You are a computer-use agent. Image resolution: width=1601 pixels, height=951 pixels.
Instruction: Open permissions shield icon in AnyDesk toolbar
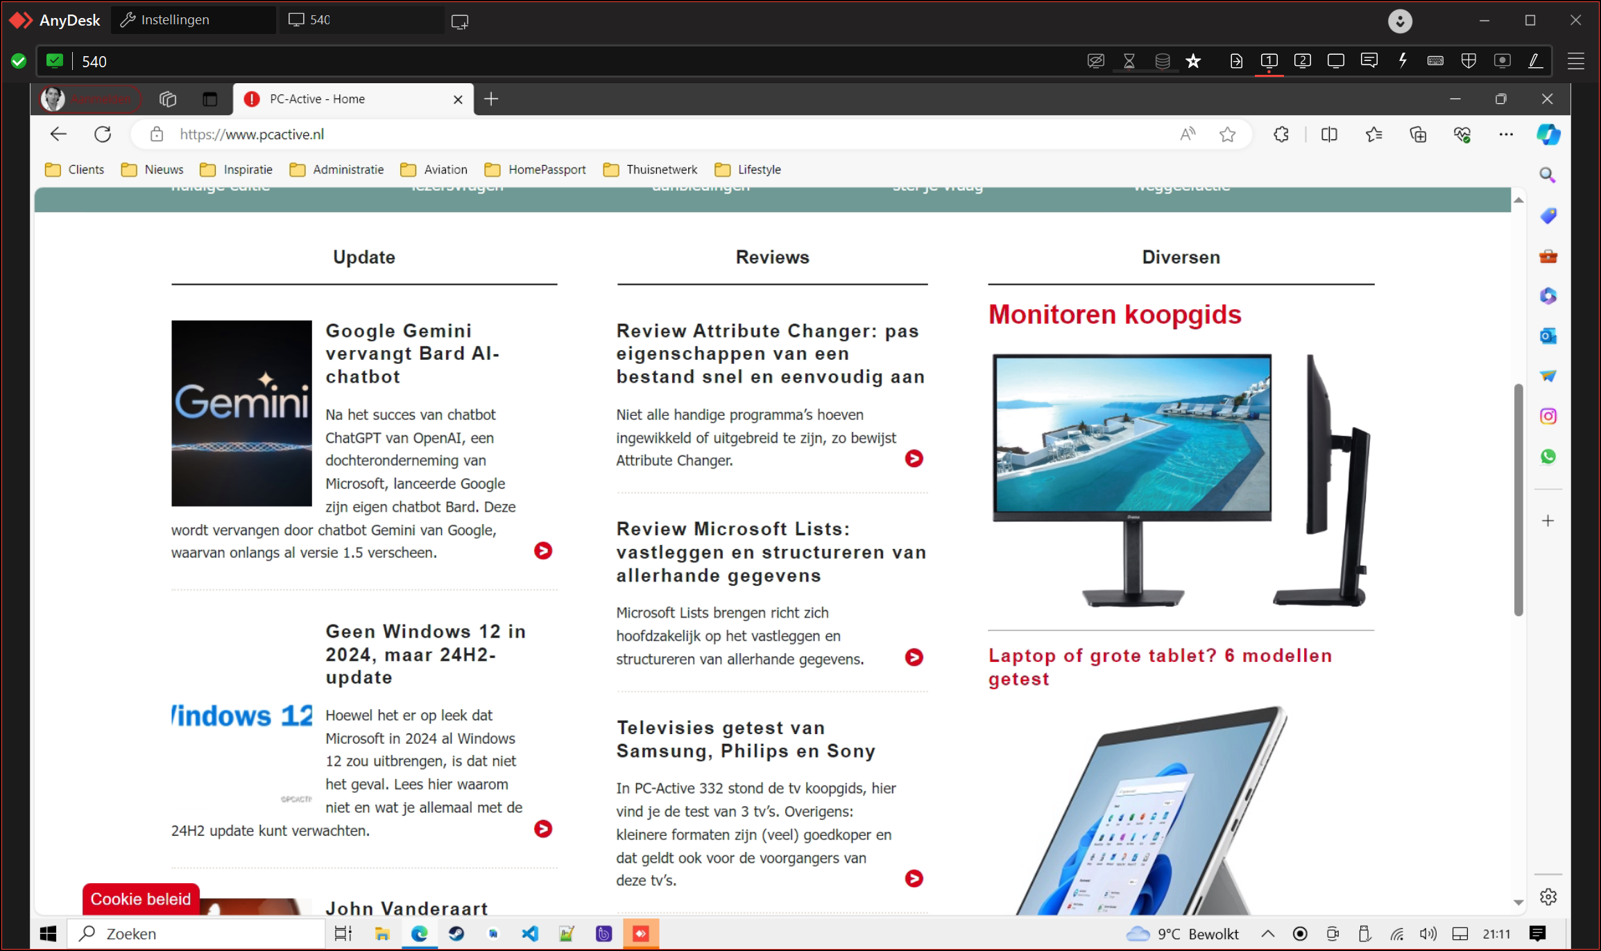tap(1469, 61)
